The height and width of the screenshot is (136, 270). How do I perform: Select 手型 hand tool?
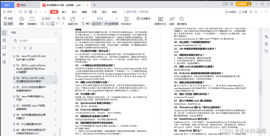(x=8, y=19)
